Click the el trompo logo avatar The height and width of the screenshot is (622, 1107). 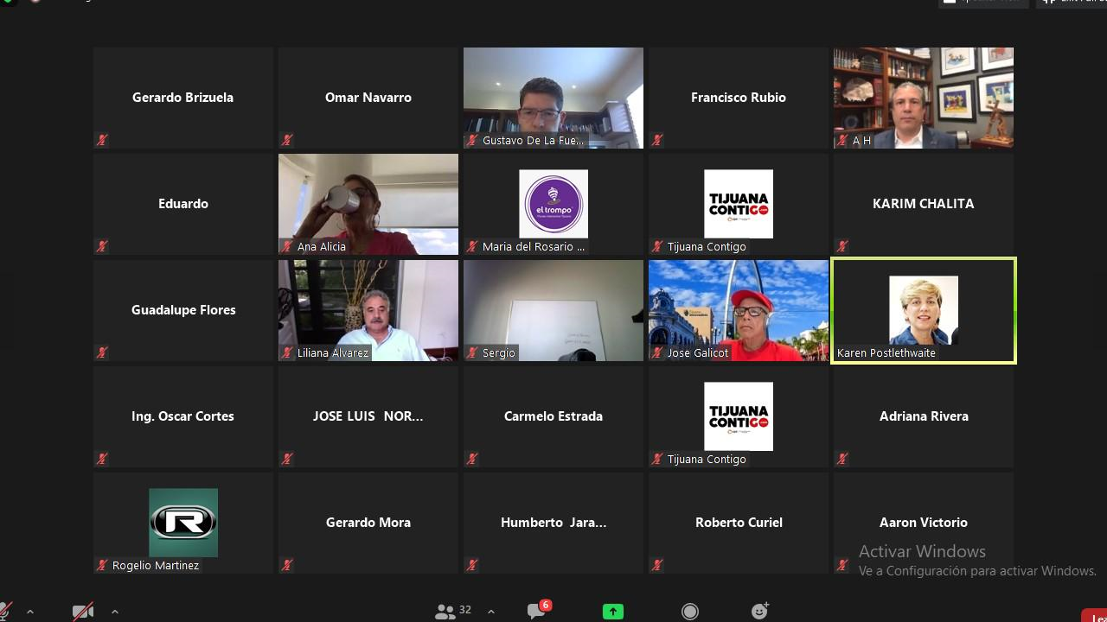(553, 204)
